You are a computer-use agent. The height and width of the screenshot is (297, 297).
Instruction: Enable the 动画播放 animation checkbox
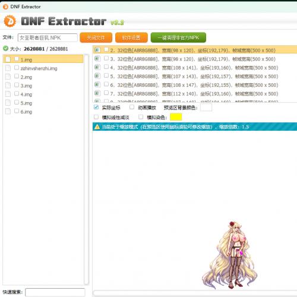(x=132, y=107)
